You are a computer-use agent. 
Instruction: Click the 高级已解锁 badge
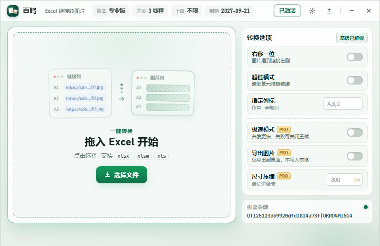coord(352,38)
